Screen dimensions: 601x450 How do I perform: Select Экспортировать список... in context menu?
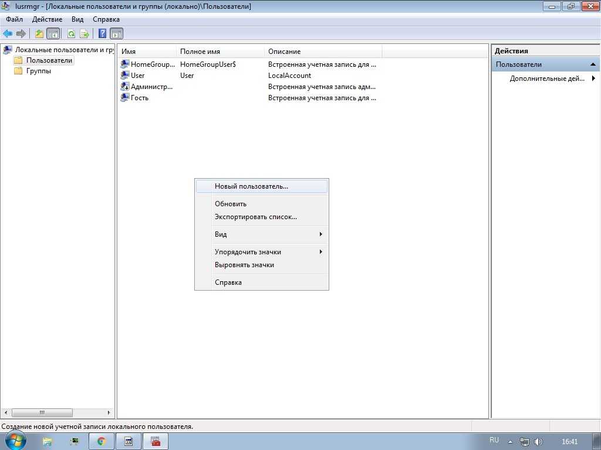pos(255,217)
